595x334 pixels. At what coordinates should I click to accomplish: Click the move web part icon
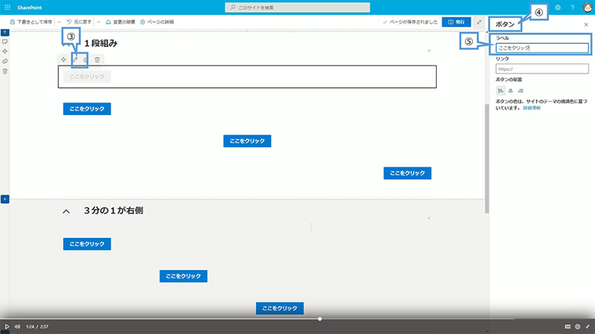(63, 59)
